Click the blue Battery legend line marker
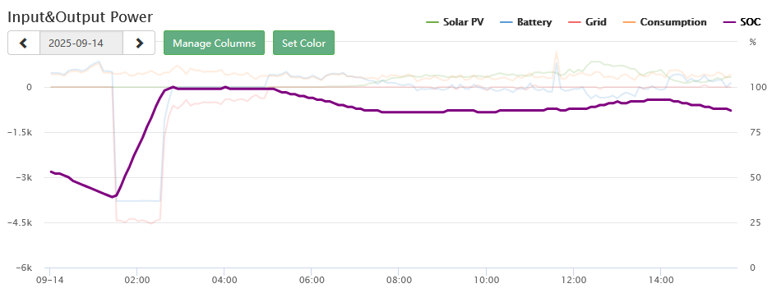 coord(506,22)
